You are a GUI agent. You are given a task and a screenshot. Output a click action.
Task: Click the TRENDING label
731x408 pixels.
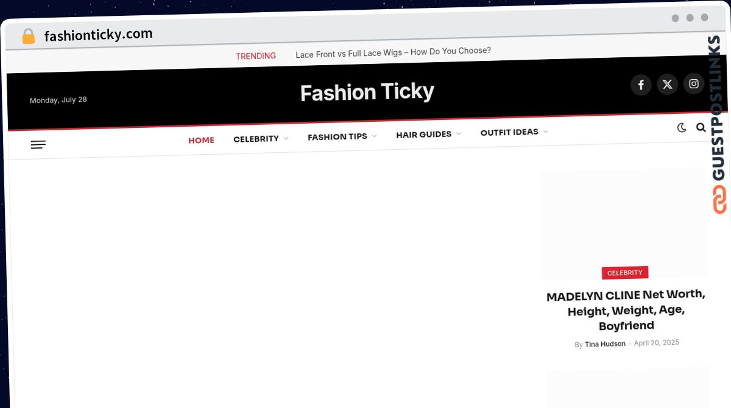[256, 56]
